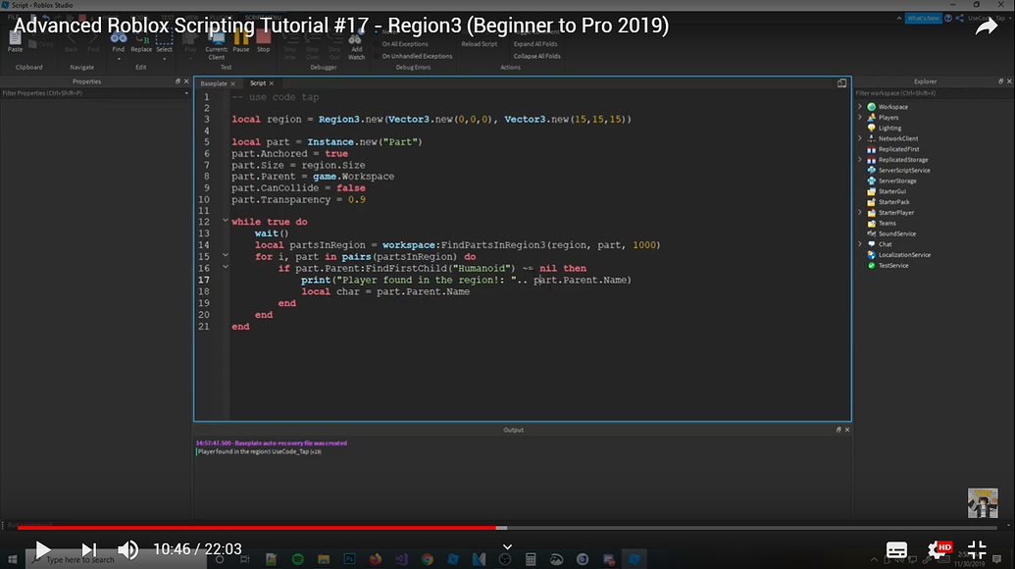The image size is (1015, 569).
Task: Collapse the while loop fold arrow
Action: [x=226, y=222]
